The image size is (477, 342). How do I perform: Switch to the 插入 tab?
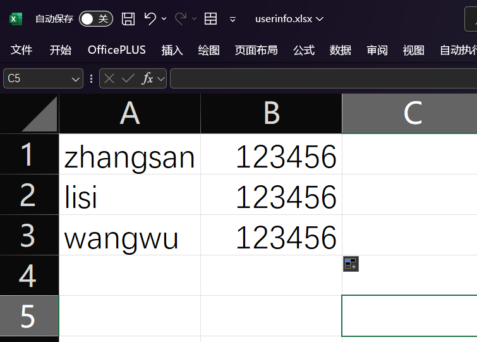point(172,50)
